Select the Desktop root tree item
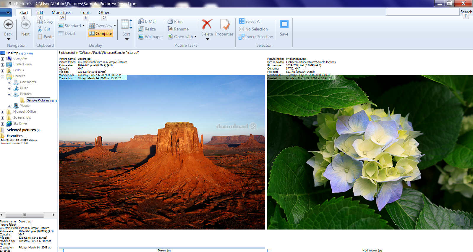Image resolution: width=473 pixels, height=252 pixels. (12, 53)
